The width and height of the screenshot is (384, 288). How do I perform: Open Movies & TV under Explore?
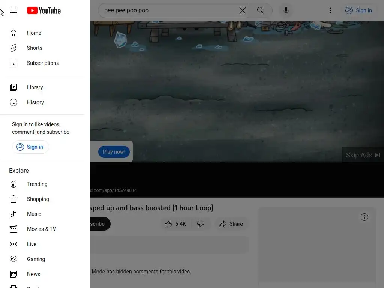tap(42, 229)
